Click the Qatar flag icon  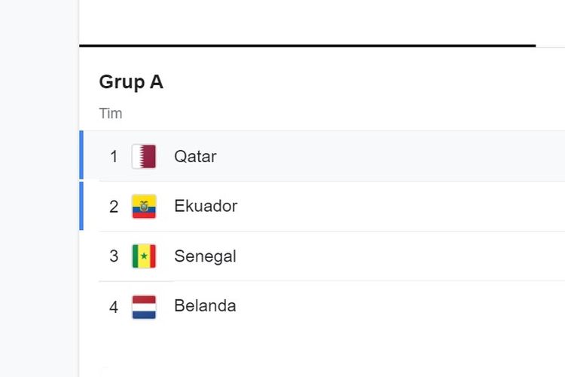(144, 156)
